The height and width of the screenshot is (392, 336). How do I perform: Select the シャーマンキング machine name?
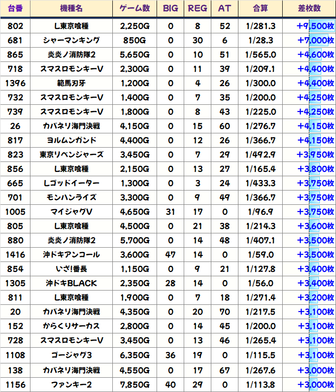(71, 40)
